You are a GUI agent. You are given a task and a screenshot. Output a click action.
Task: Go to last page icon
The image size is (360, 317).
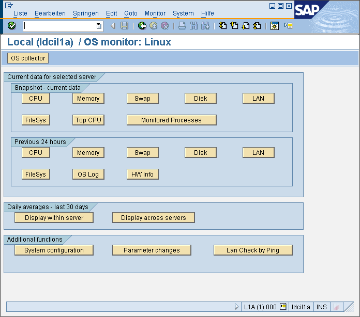257,26
